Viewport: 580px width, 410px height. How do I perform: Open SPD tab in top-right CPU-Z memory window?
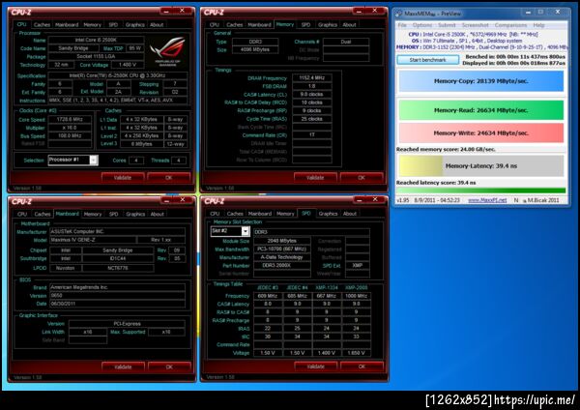[x=305, y=25]
